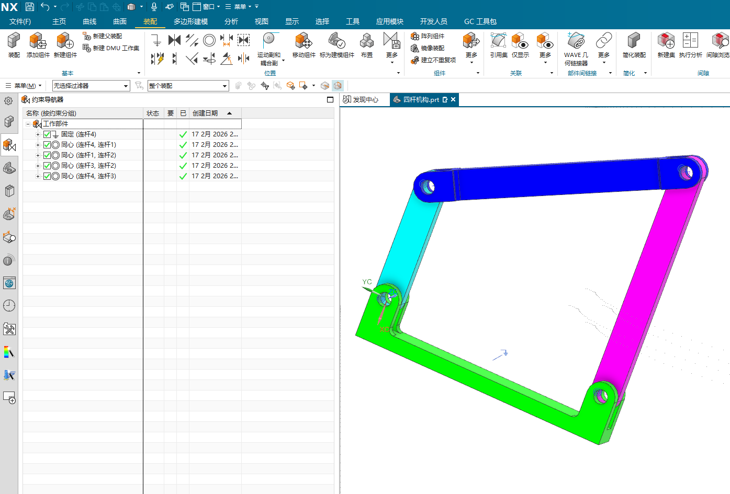Click the save icon in title bar

tap(30, 7)
